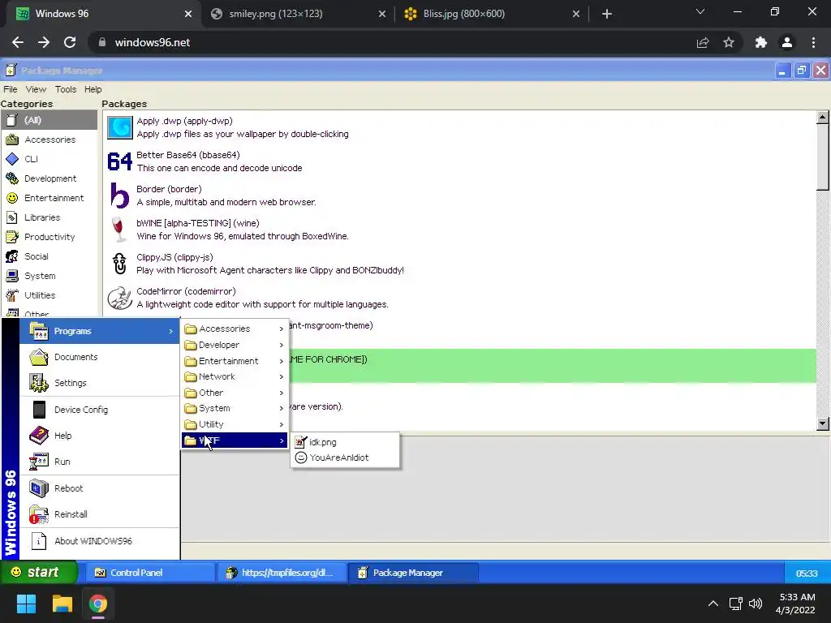Click the Border browser package icon
This screenshot has width=831, height=623.
coord(120,195)
